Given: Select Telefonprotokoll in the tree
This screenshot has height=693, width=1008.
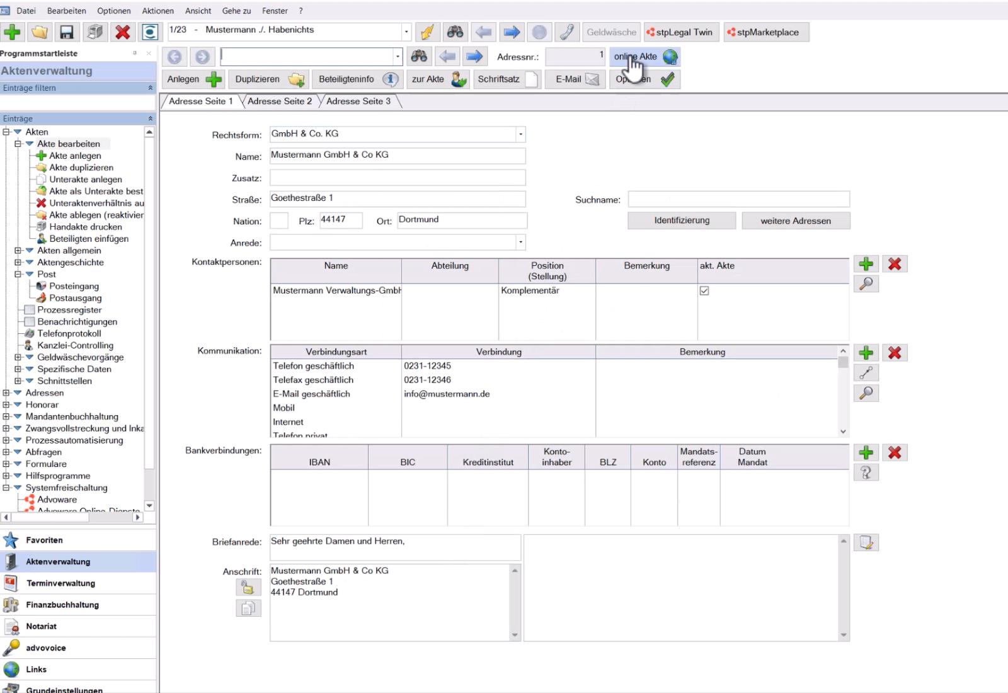Looking at the screenshot, I should coord(69,333).
